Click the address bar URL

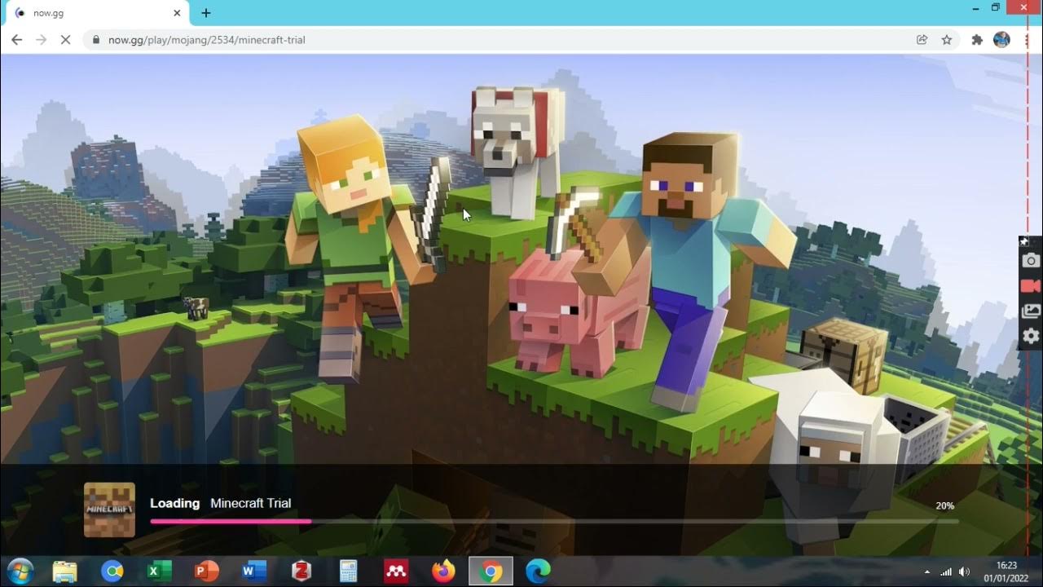tap(207, 39)
